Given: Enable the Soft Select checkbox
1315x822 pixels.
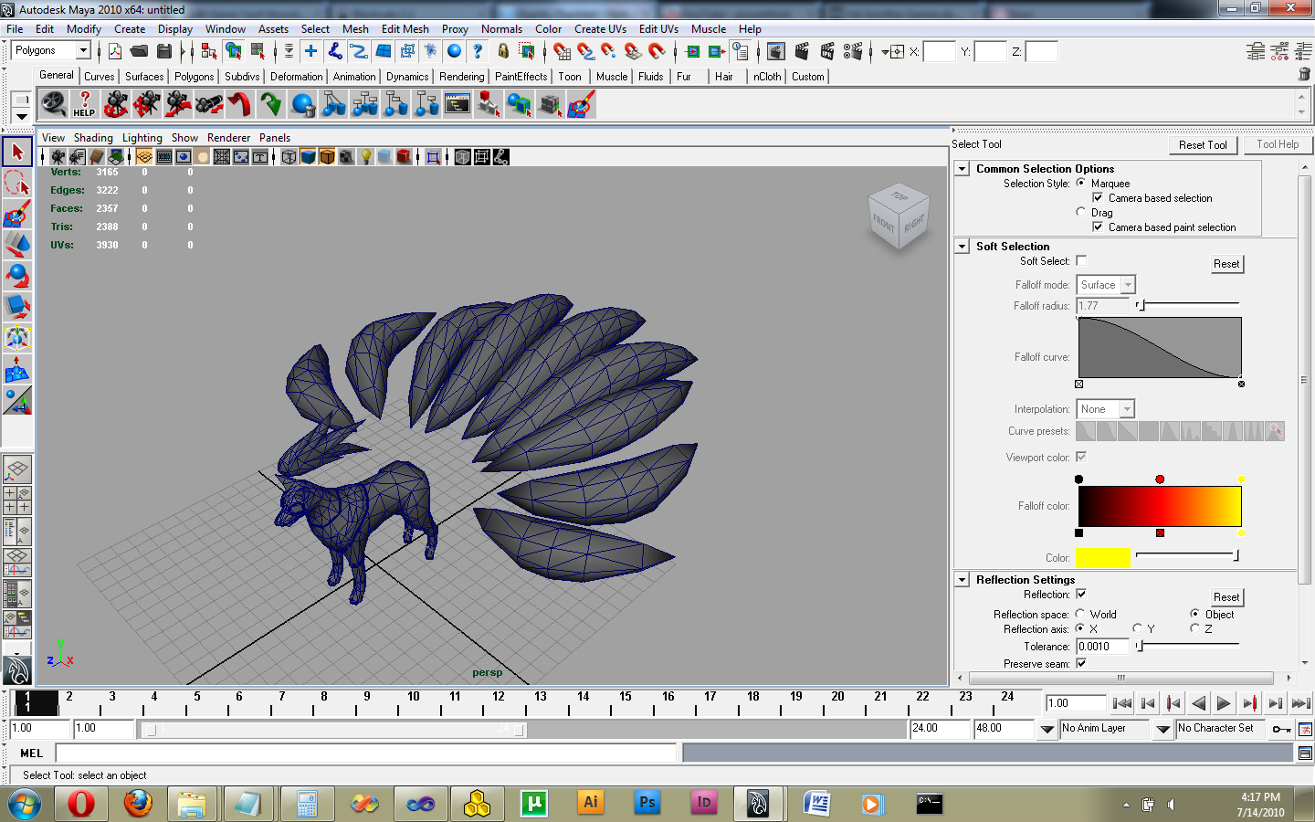Looking at the screenshot, I should click(x=1081, y=261).
